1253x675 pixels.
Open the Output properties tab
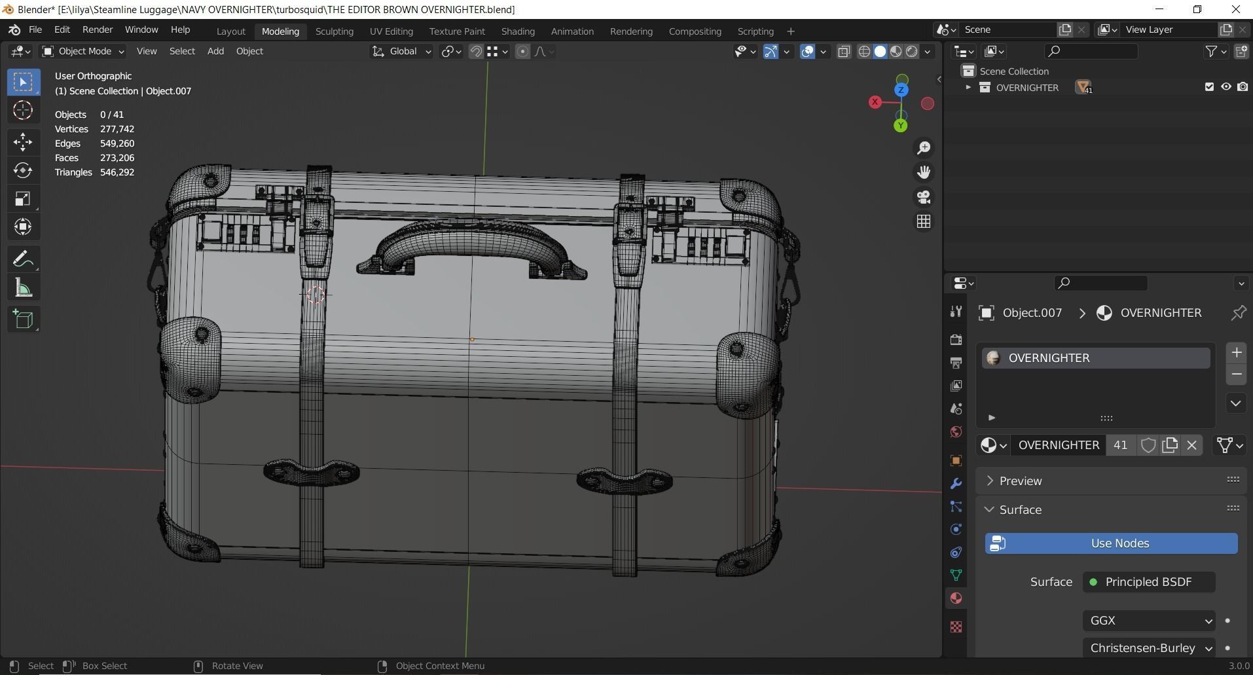click(956, 362)
